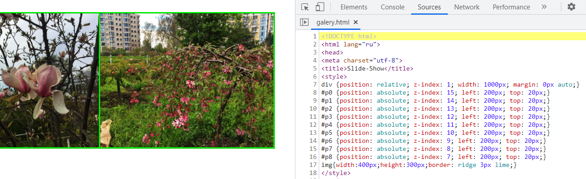Click the blossoming pink tree image
Image resolution: width=586 pixels, height=179 pixels.
[187, 80]
